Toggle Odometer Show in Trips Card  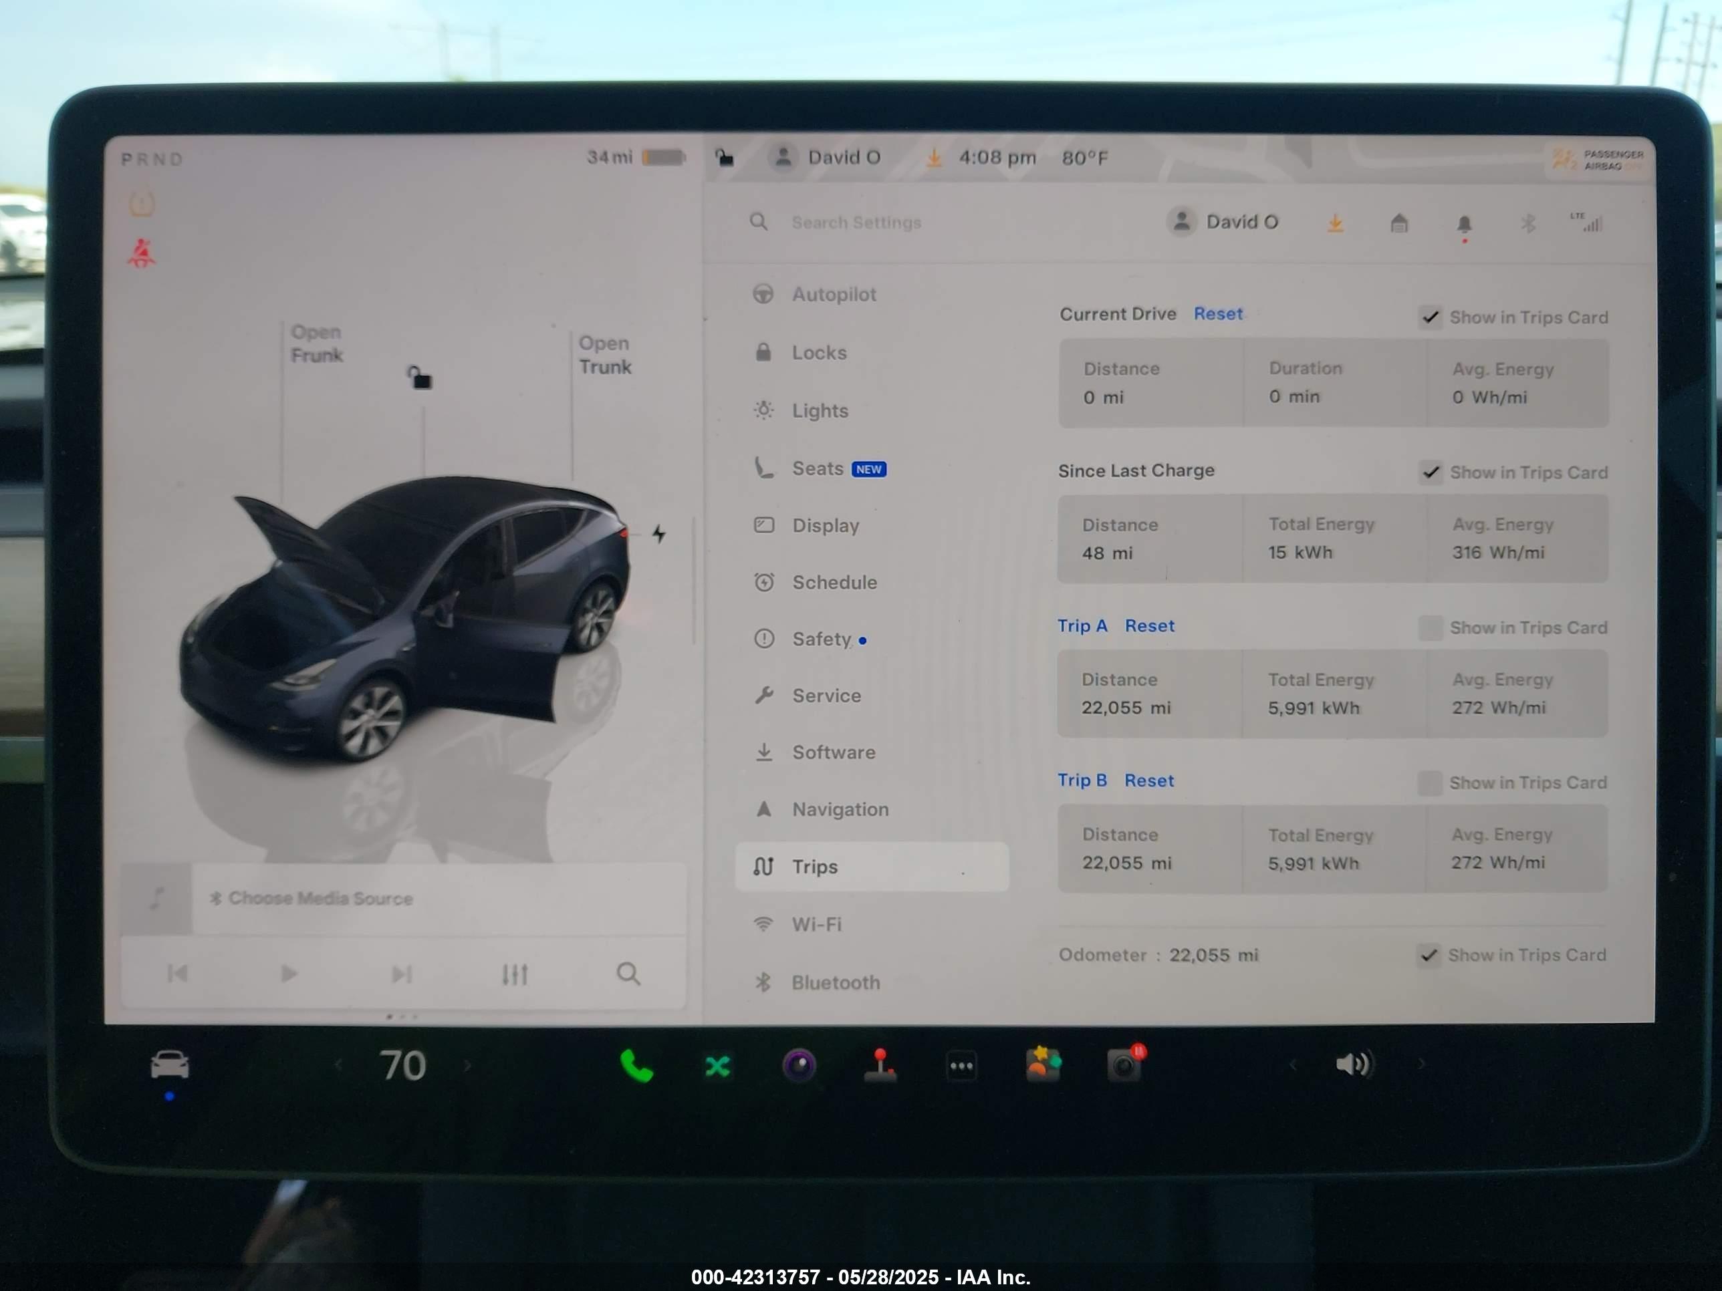[x=1429, y=955]
